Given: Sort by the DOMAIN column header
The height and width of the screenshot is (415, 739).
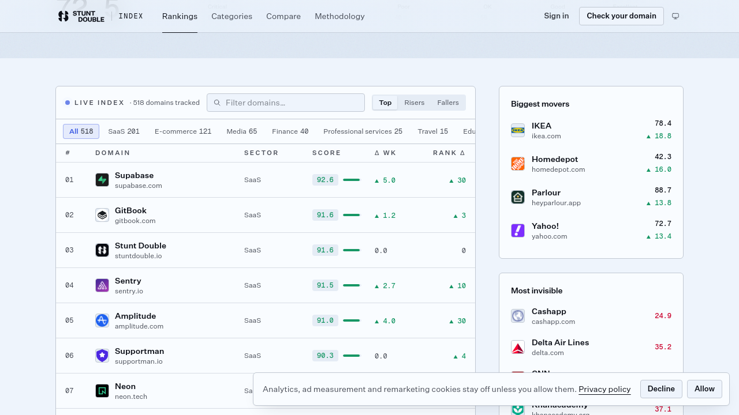Looking at the screenshot, I should (x=113, y=153).
